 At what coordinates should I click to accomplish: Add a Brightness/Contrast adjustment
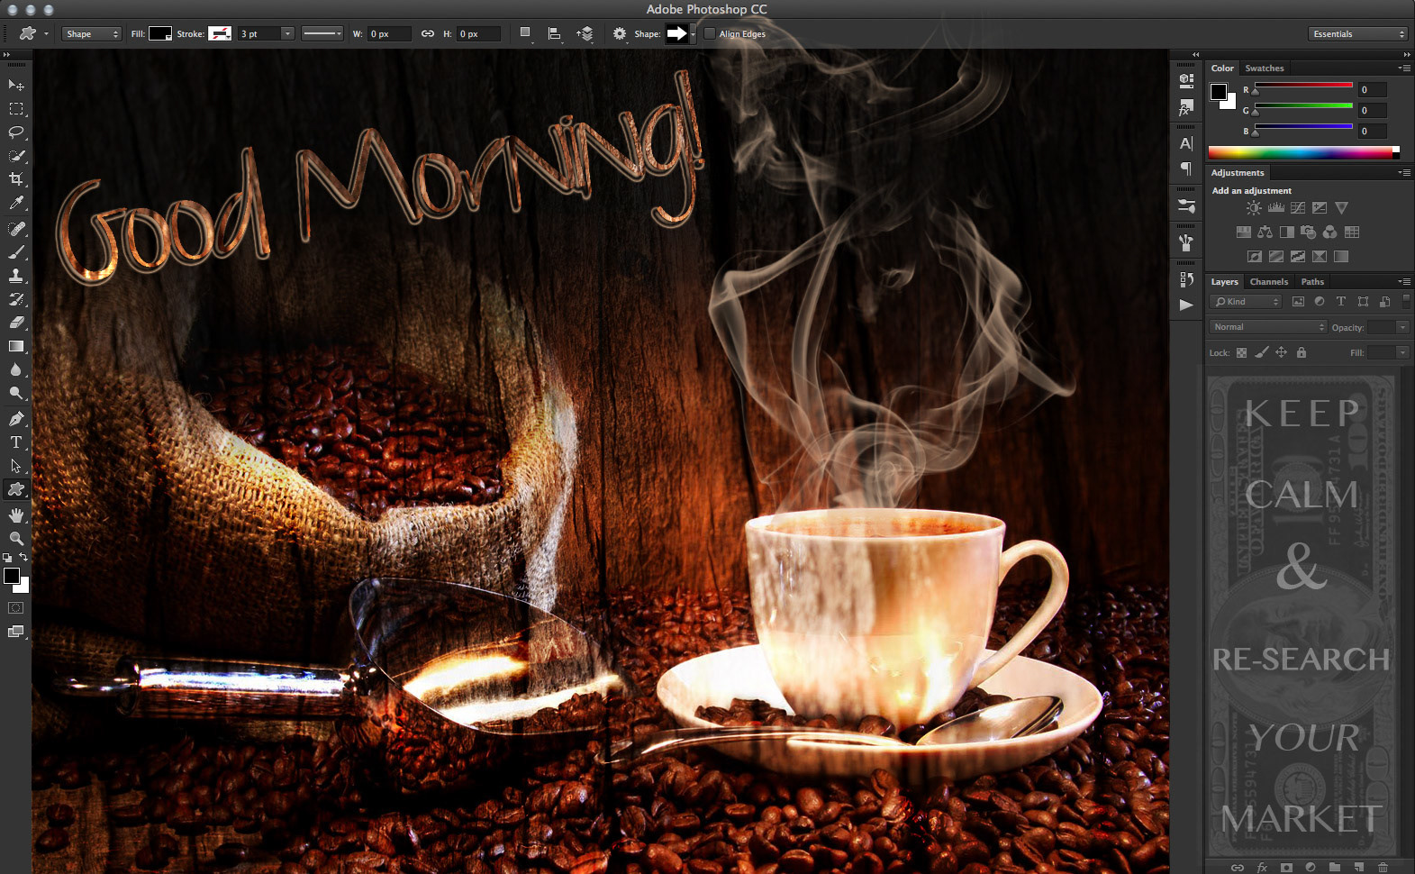(x=1254, y=208)
